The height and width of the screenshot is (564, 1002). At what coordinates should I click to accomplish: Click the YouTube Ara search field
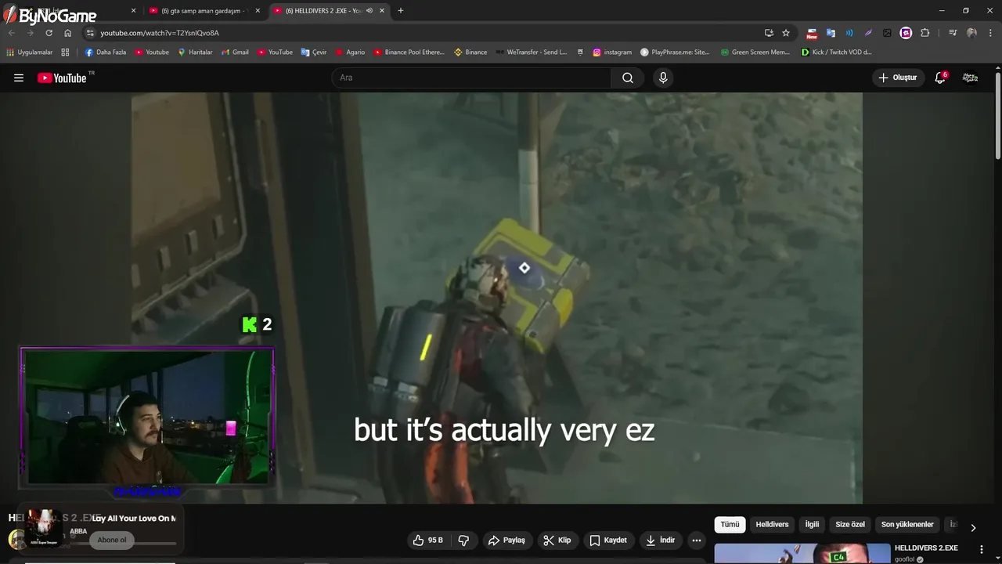coord(471,78)
